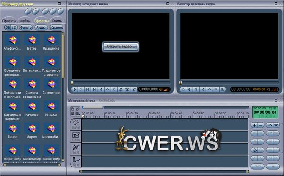Choose the Линза effect icon
Screen dimensions: 284x176
[x=13, y=128]
